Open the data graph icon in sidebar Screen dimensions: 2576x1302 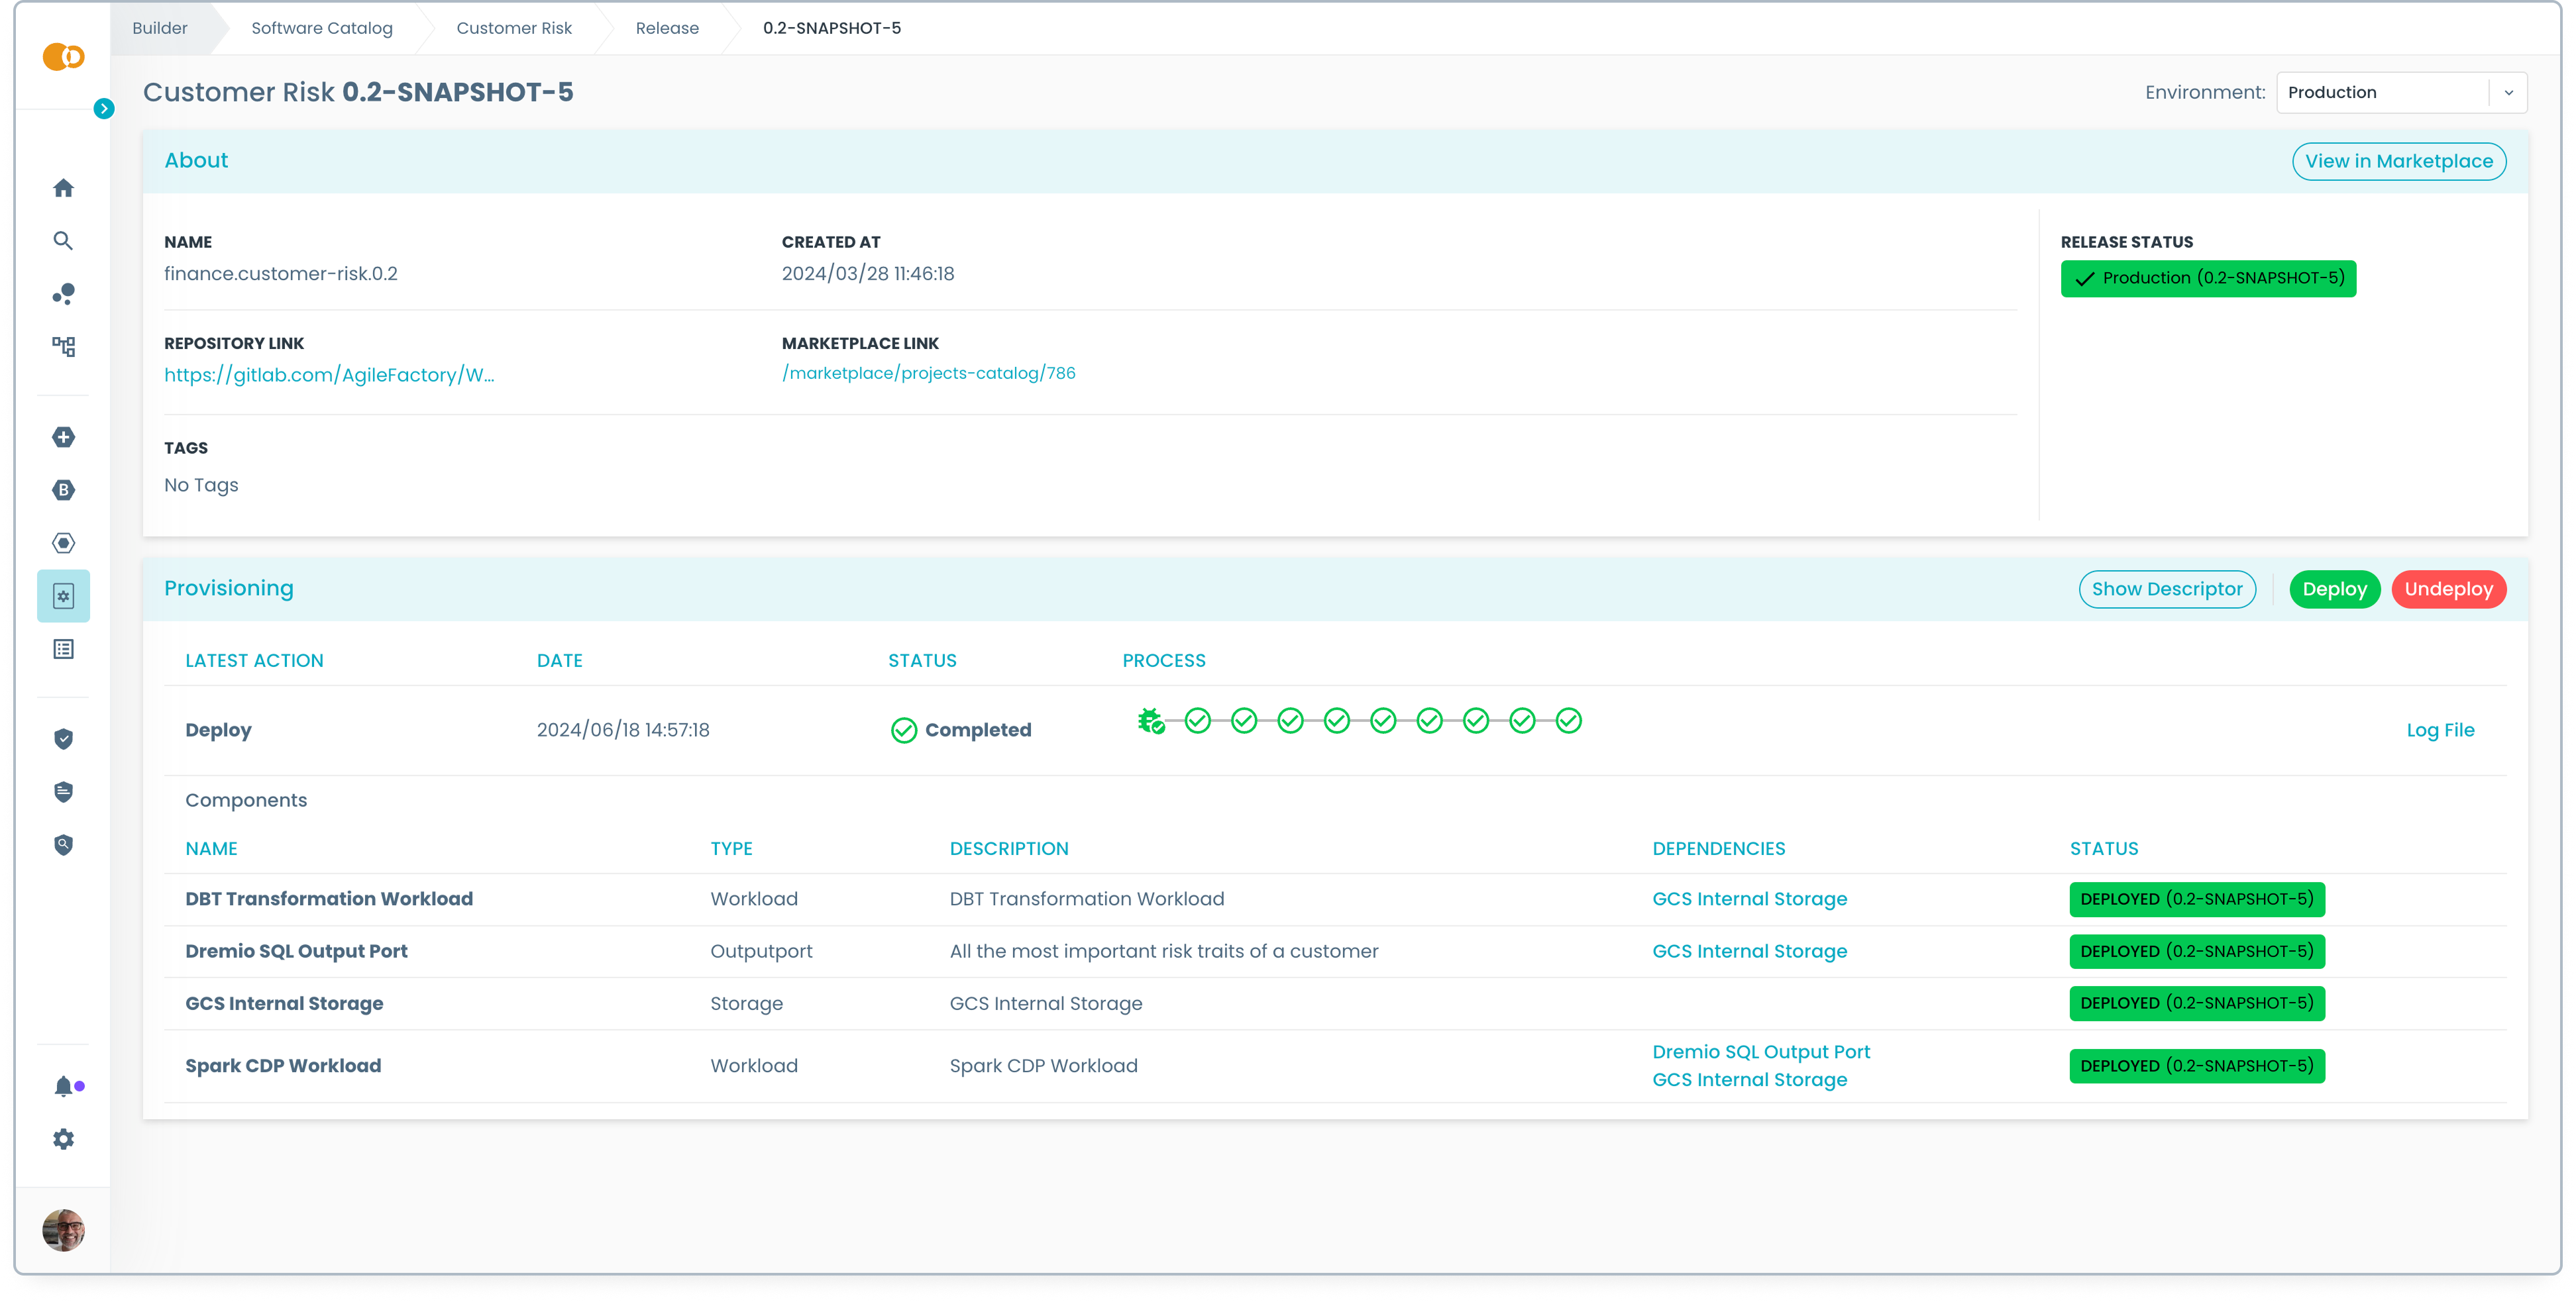tap(63, 294)
